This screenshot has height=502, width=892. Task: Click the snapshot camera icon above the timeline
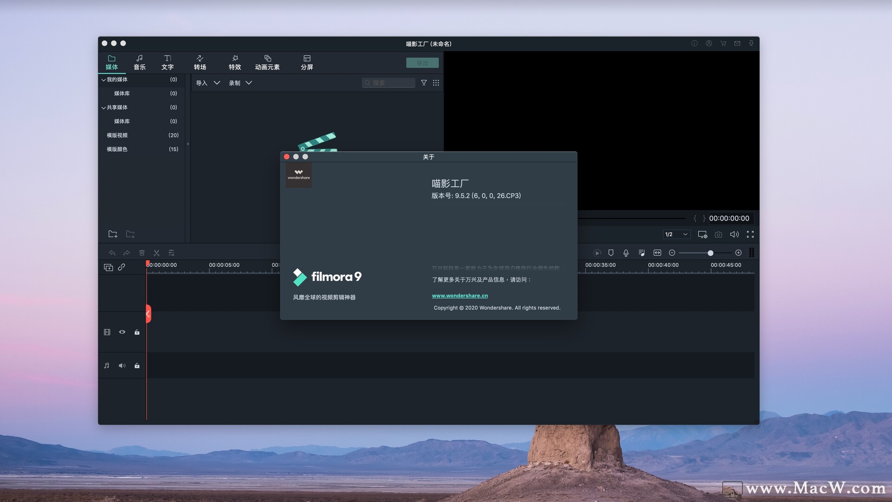[718, 234]
